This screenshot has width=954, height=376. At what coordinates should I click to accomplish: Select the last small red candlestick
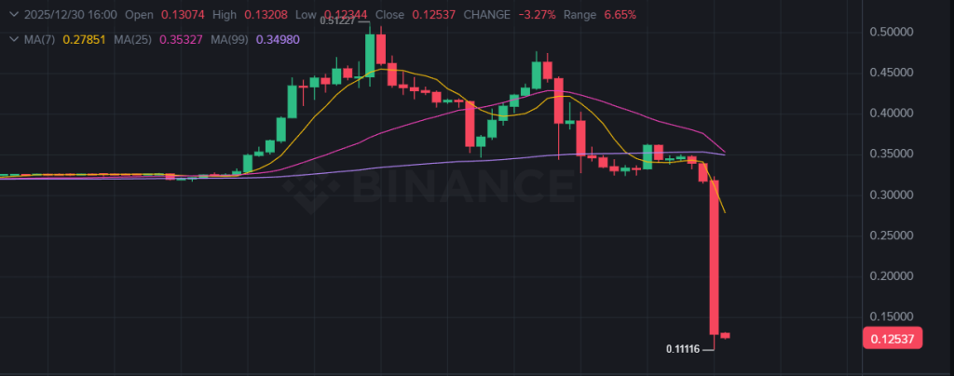tap(726, 335)
